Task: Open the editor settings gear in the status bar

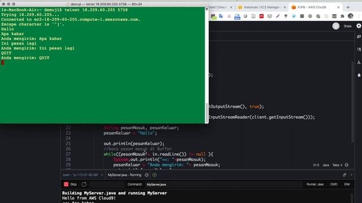Action: click(347, 165)
